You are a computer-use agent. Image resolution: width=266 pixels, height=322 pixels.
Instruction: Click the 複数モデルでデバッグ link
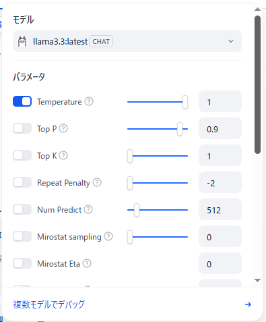(x=48, y=304)
